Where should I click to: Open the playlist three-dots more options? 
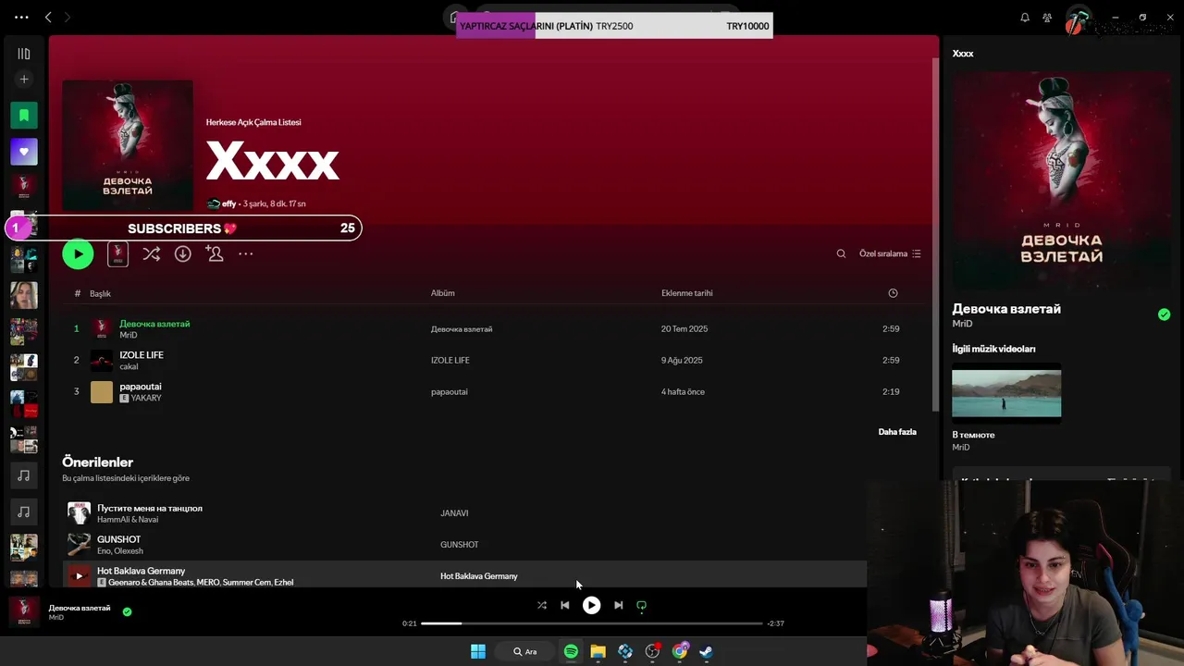pyautogui.click(x=246, y=253)
